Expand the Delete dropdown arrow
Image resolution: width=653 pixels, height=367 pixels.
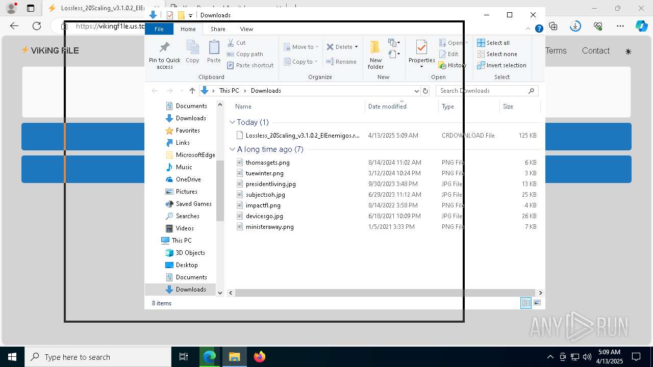(x=356, y=47)
